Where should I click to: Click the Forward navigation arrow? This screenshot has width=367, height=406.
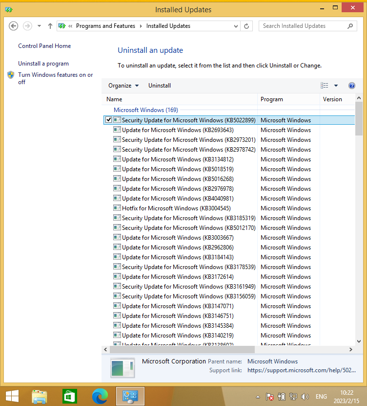28,26
